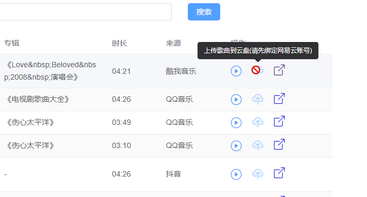Click the 03:10 duration cell
The width and height of the screenshot is (367, 197).
click(121, 145)
